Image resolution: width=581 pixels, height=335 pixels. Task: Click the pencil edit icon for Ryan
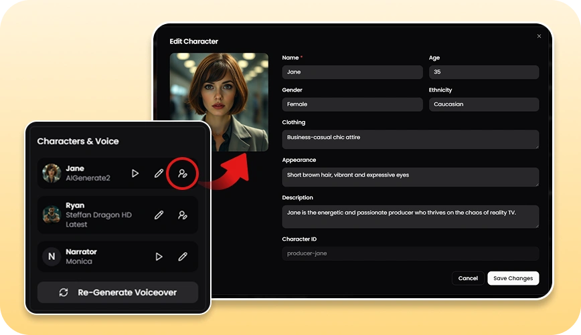coord(159,215)
